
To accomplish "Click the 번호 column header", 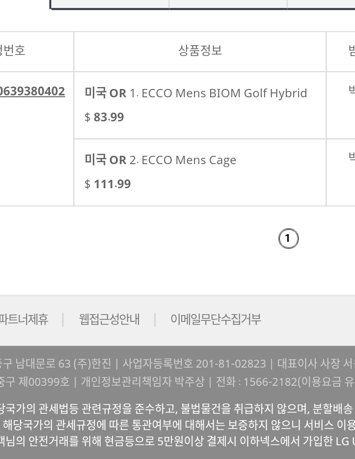I will coord(12,50).
